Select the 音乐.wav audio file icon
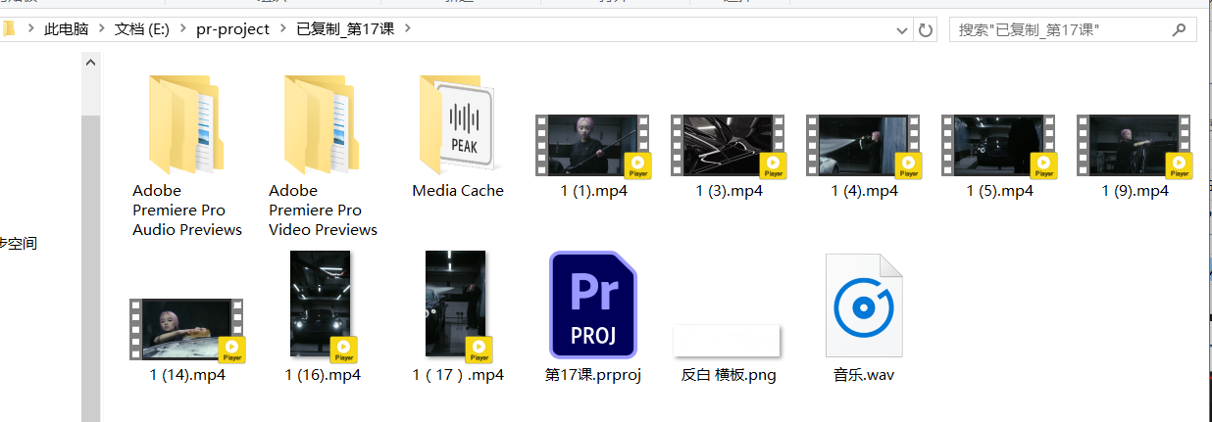The height and width of the screenshot is (422, 1212). pos(864,305)
